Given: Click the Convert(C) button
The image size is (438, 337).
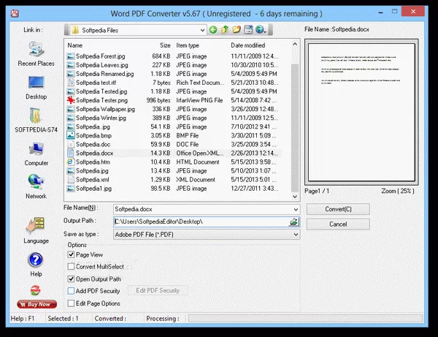Looking at the screenshot, I should [x=338, y=209].
